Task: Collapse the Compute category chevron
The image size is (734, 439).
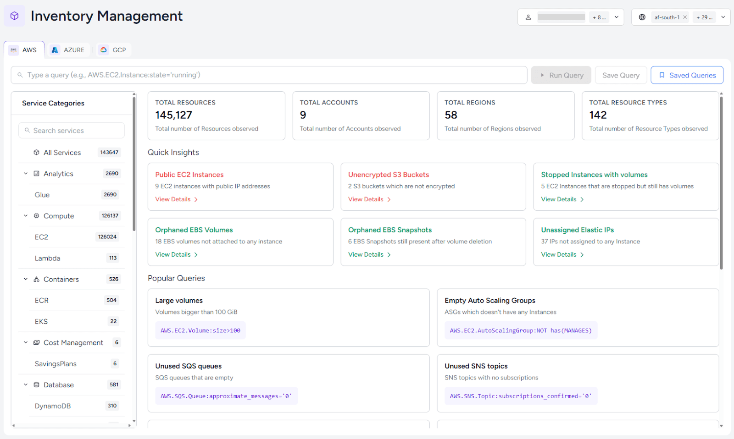Action: point(26,216)
